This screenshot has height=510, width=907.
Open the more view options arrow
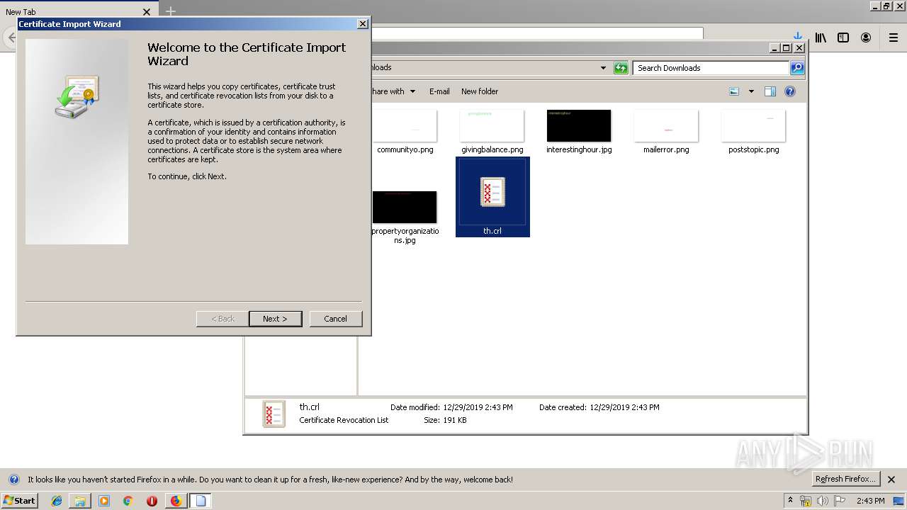pyautogui.click(x=751, y=91)
